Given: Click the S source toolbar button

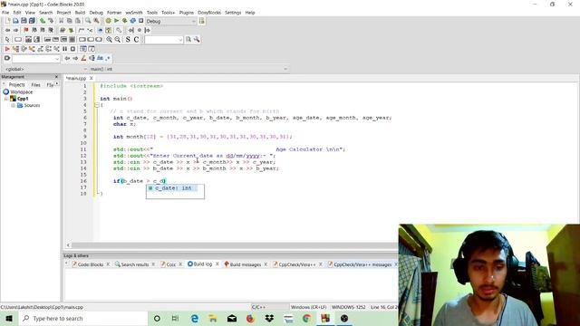Looking at the screenshot, I should tap(128, 40).
